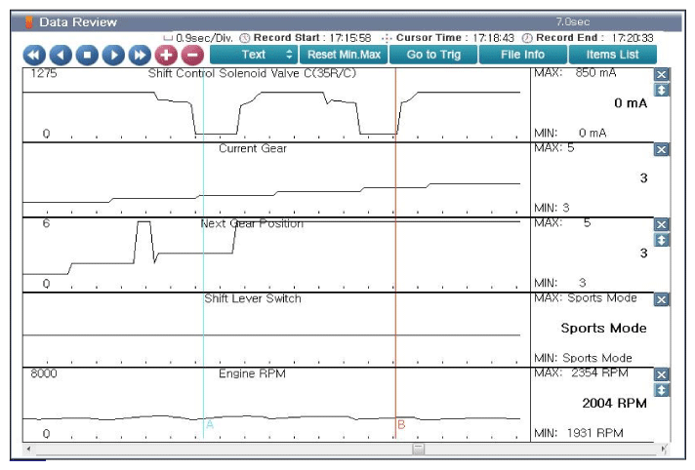Click the Record Start clock icon

[245, 38]
